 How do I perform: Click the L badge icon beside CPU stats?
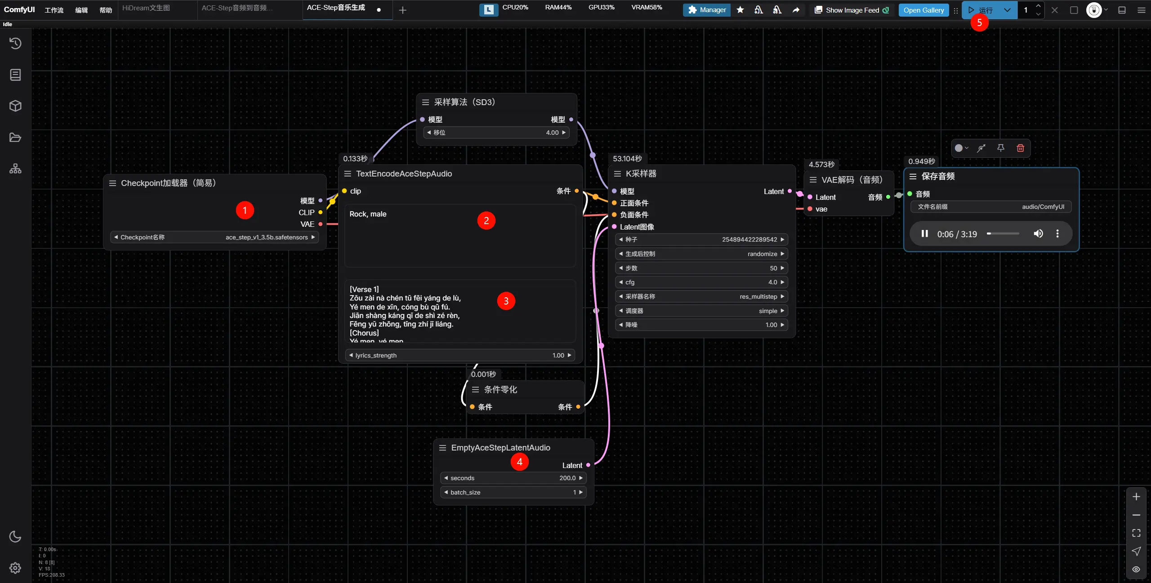point(489,10)
